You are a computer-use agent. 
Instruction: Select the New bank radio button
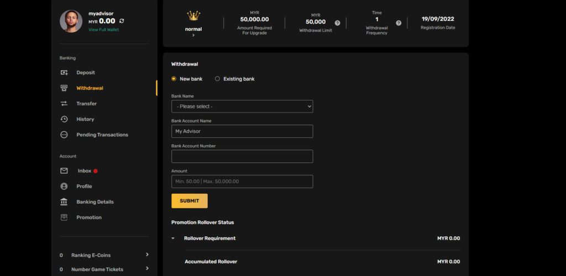174,78
